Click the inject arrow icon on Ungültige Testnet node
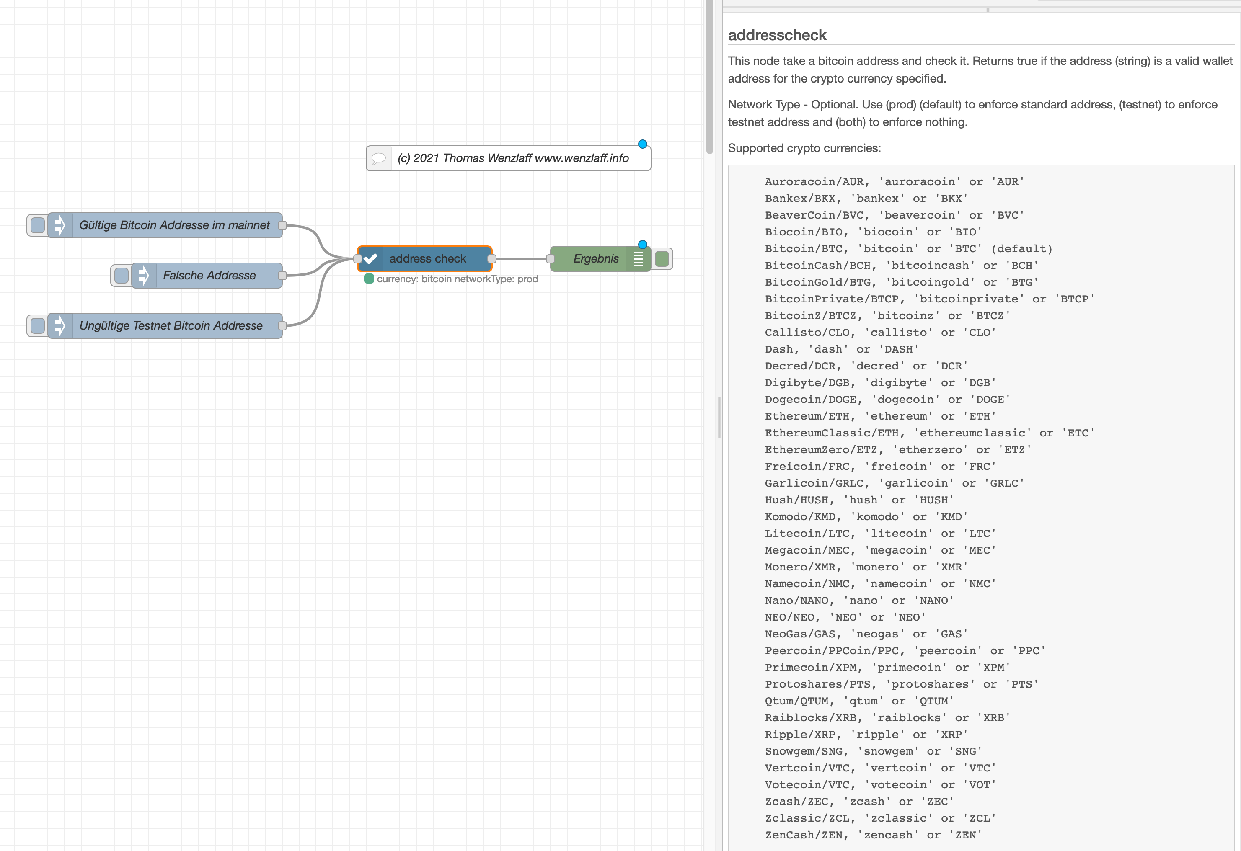 point(60,325)
